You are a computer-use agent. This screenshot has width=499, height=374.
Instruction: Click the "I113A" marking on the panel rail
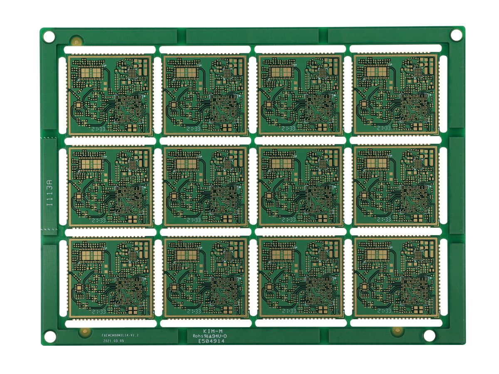(x=49, y=193)
